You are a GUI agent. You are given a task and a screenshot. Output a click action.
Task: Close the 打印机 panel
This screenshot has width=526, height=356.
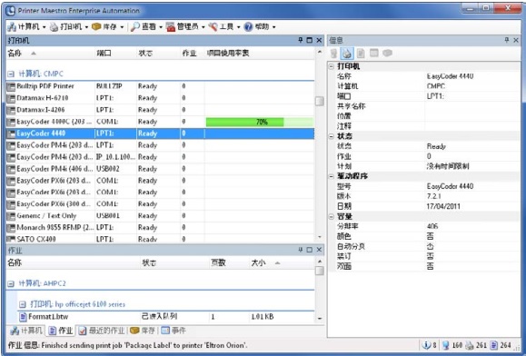pyautogui.click(x=319, y=40)
